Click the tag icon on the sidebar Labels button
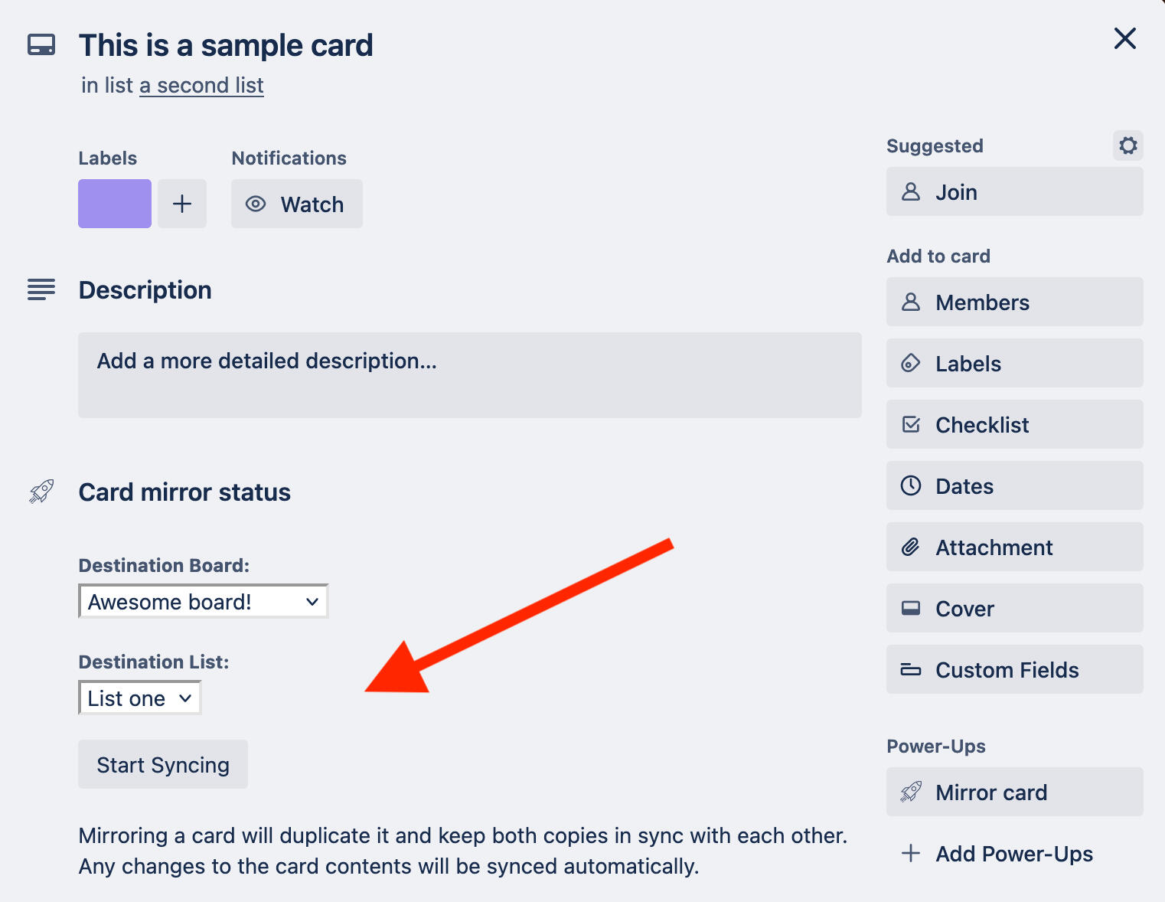 pyautogui.click(x=911, y=363)
